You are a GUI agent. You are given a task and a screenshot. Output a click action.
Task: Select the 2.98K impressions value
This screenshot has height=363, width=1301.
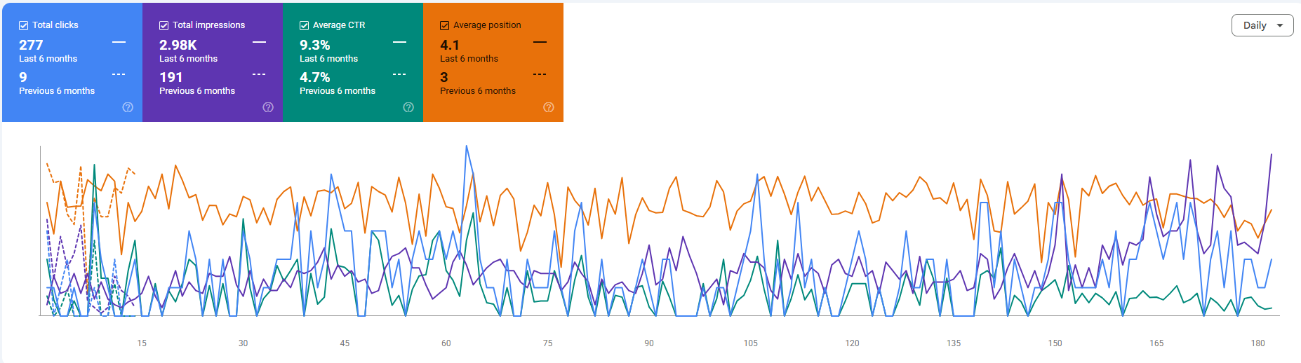pos(178,45)
